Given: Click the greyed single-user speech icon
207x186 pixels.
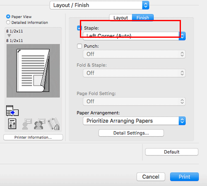Looking at the screenshot, I should 27,124.
